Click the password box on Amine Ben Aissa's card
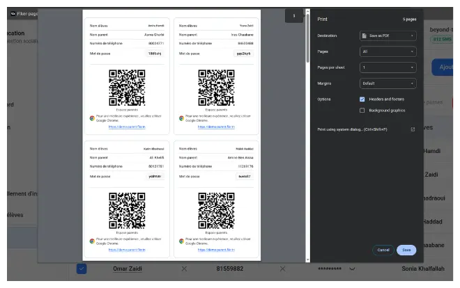460x288 pixels. (245, 177)
